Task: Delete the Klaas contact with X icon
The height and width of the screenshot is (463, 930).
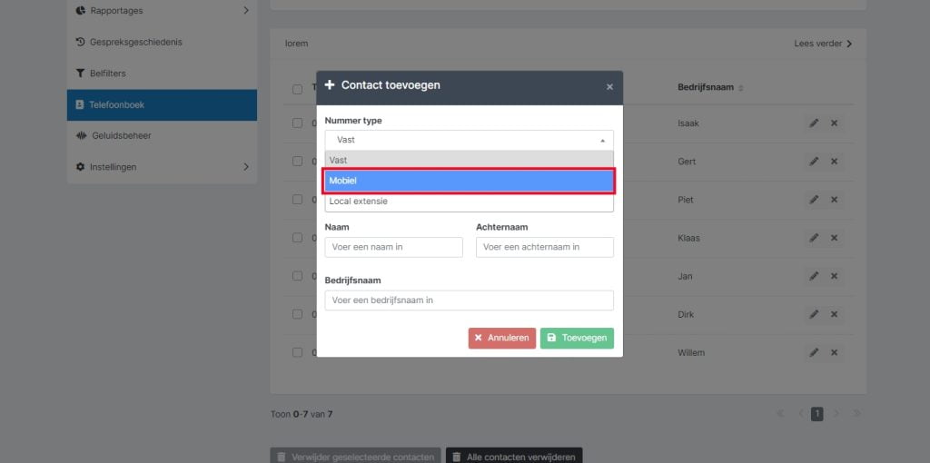Action: 834,238
